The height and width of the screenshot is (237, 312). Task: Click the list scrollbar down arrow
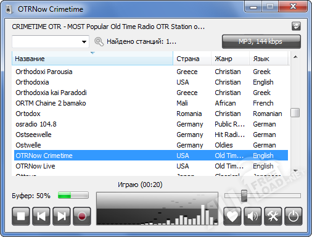[295, 170]
